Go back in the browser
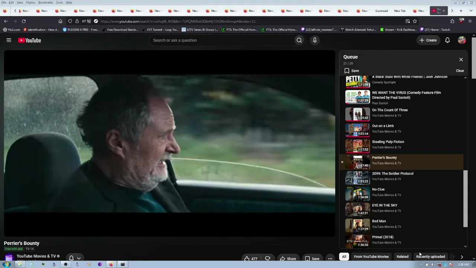476x268 pixels. (6, 21)
